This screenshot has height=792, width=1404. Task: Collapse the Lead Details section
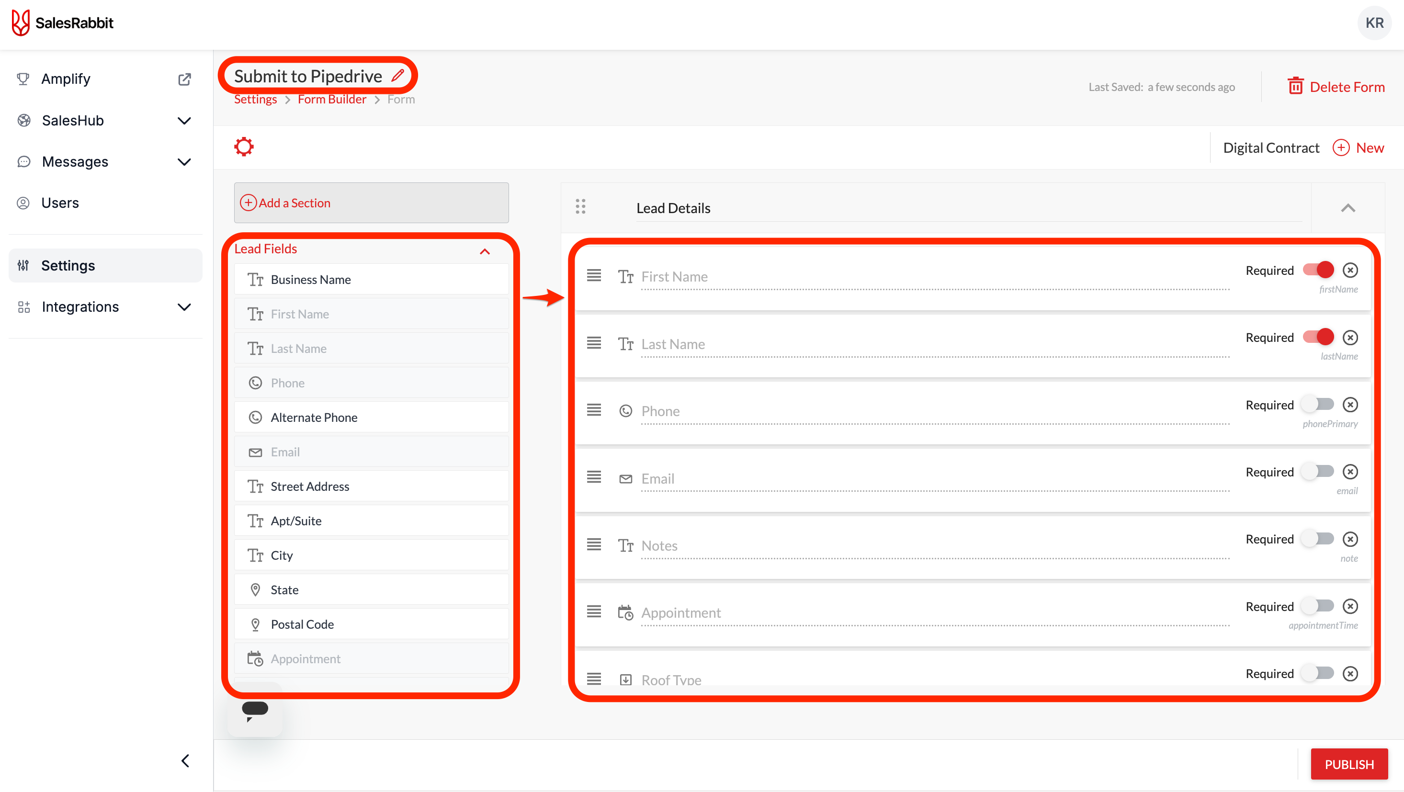[1347, 208]
